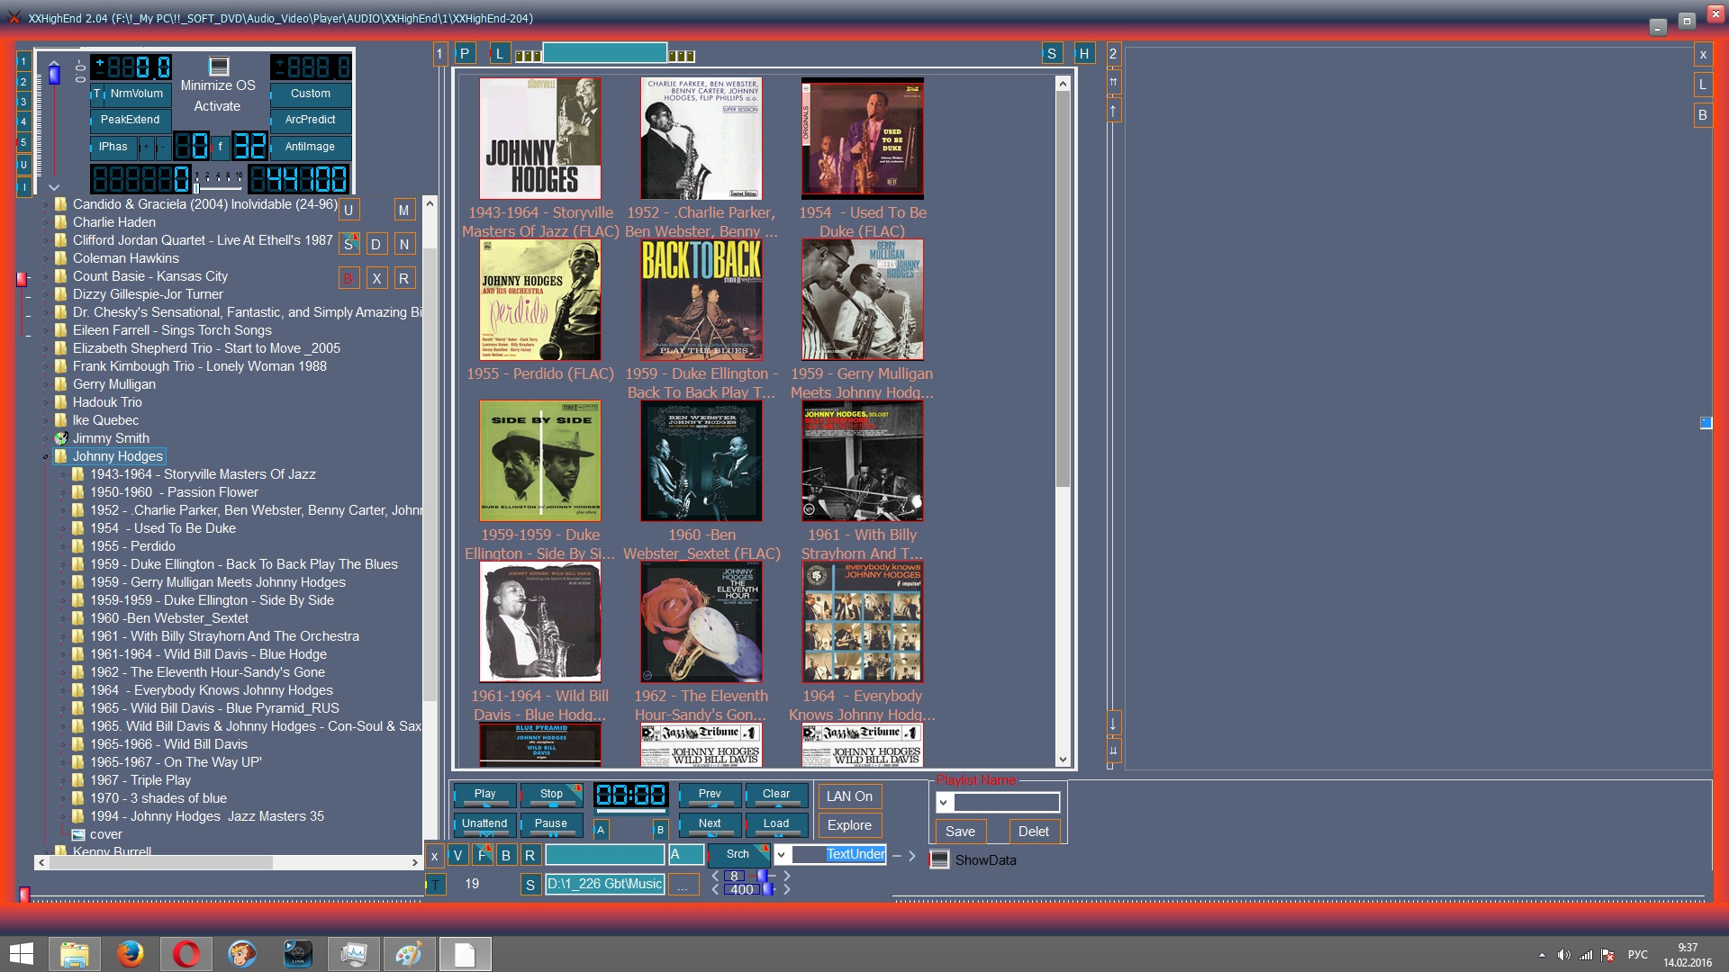Move playlist item to the bottom with the double down-arrow button
1729x972 pixels.
[x=1113, y=750]
